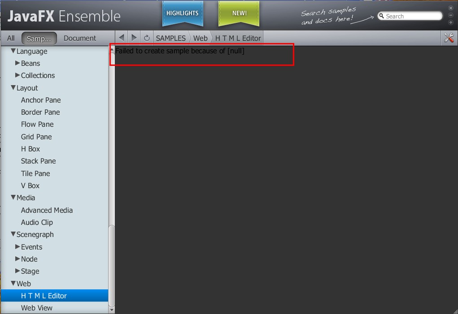The image size is (458, 314).
Task: Select the Samp... toggle tab
Action: coord(39,38)
